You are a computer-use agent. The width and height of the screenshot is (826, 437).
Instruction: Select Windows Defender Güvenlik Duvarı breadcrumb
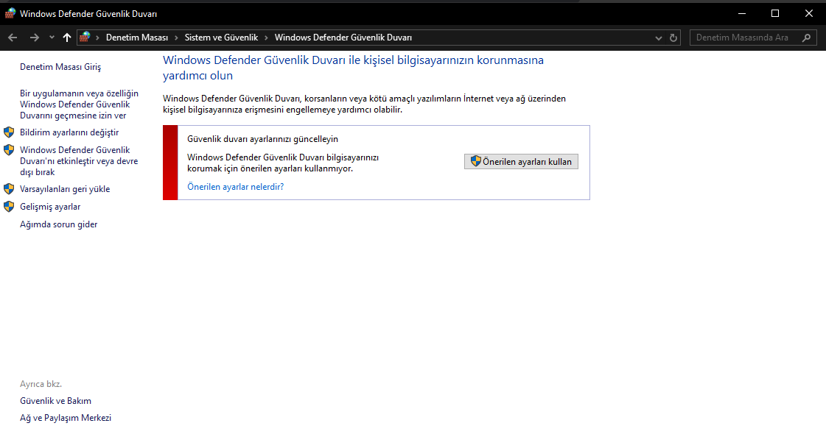[x=343, y=38]
